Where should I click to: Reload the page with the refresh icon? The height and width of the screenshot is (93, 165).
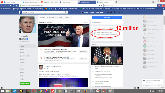[x=14, y=5]
